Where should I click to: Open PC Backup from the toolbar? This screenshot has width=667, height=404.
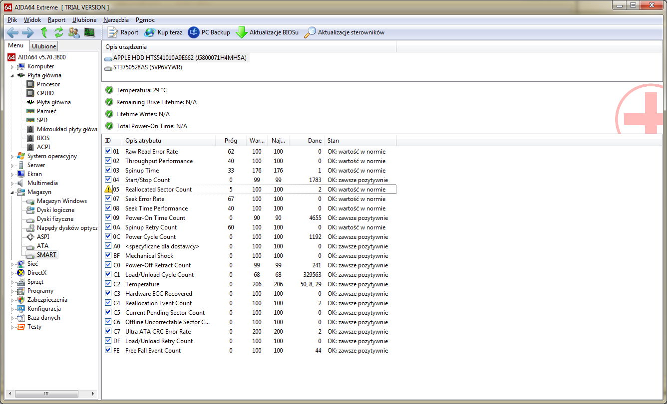click(209, 33)
